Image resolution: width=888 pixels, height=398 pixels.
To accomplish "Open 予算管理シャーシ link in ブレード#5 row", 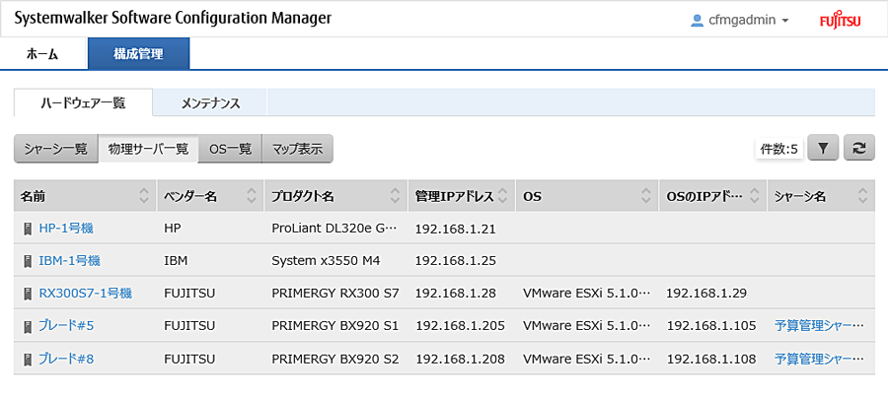I will (x=820, y=326).
